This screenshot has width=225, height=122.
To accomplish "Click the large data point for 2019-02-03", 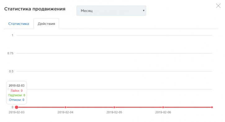I will click(x=16, y=107).
